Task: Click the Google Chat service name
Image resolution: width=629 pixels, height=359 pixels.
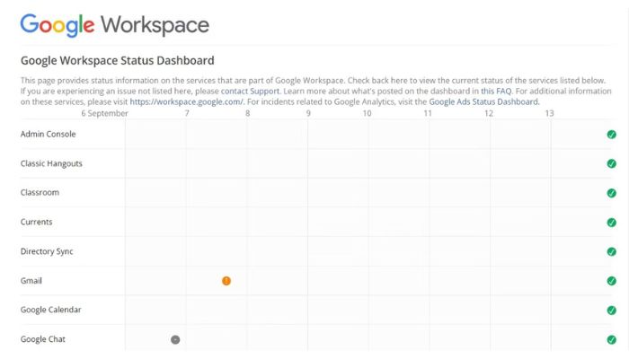Action: pyautogui.click(x=43, y=339)
